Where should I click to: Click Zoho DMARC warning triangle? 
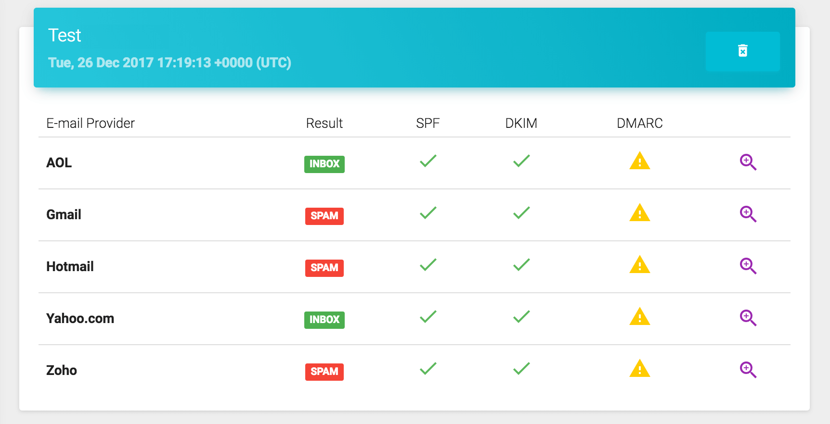(x=639, y=369)
